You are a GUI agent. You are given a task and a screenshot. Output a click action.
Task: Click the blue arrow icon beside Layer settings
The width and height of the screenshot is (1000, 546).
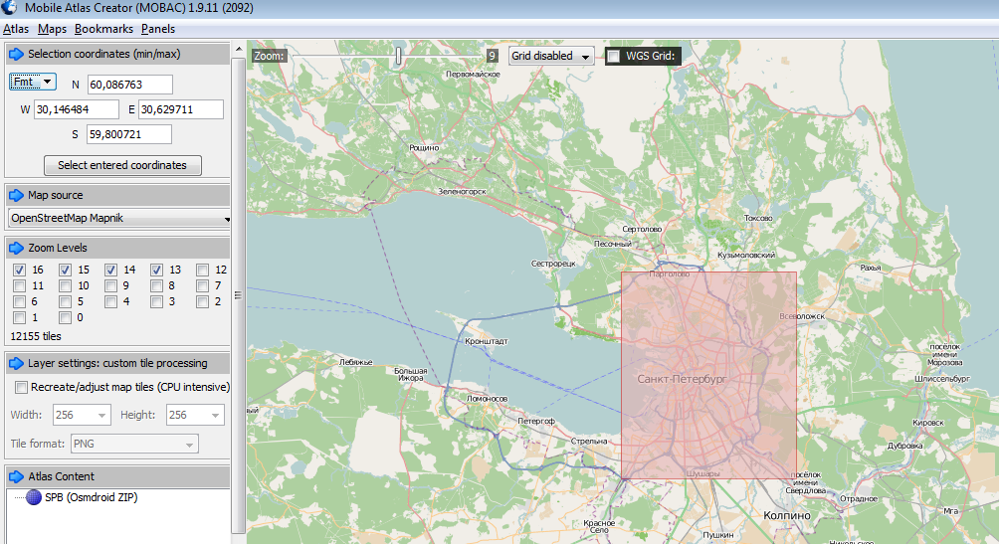point(17,363)
